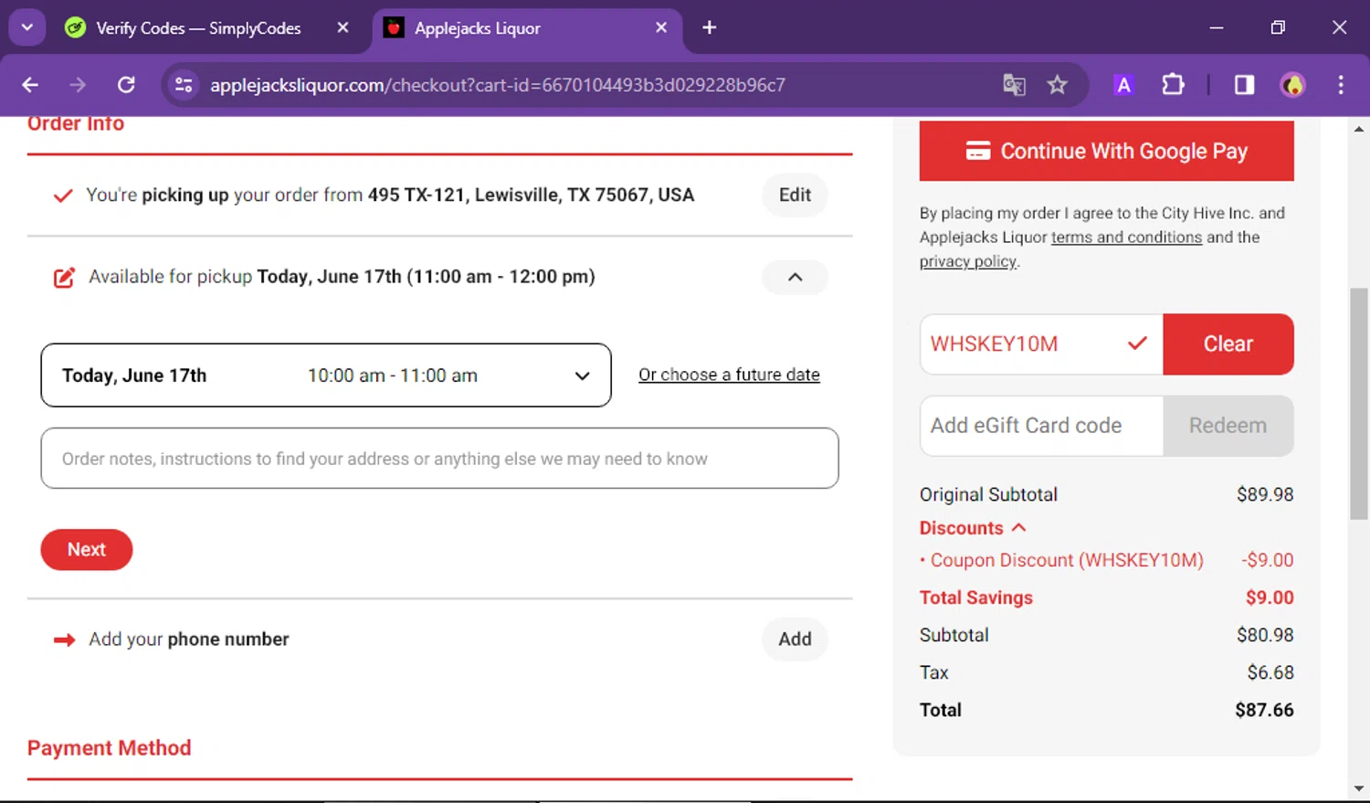Click the Payment Method heading
The height and width of the screenshot is (803, 1370).
click(x=110, y=748)
